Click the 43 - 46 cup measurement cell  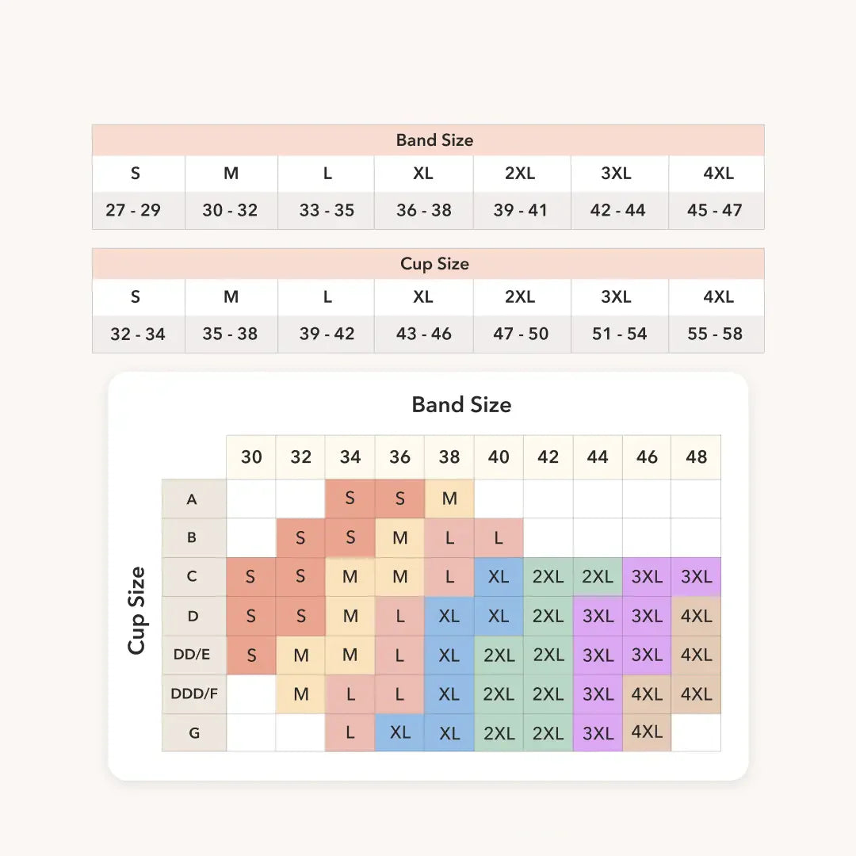(x=423, y=334)
